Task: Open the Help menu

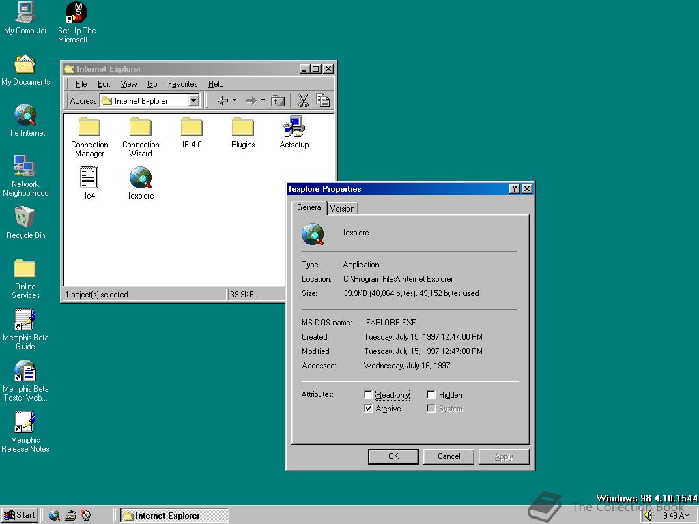Action: [x=216, y=84]
